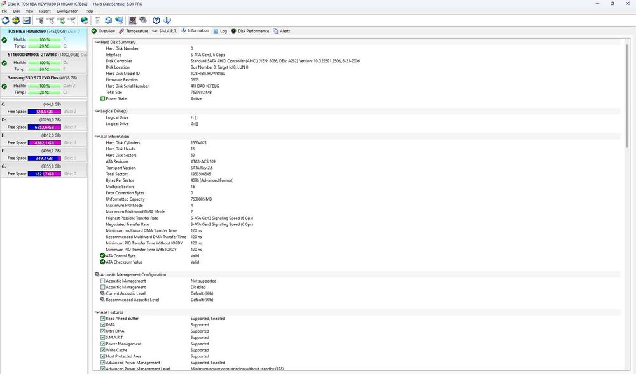Click the second disk test toolbar icon
This screenshot has width=636, height=374.
[50, 20]
